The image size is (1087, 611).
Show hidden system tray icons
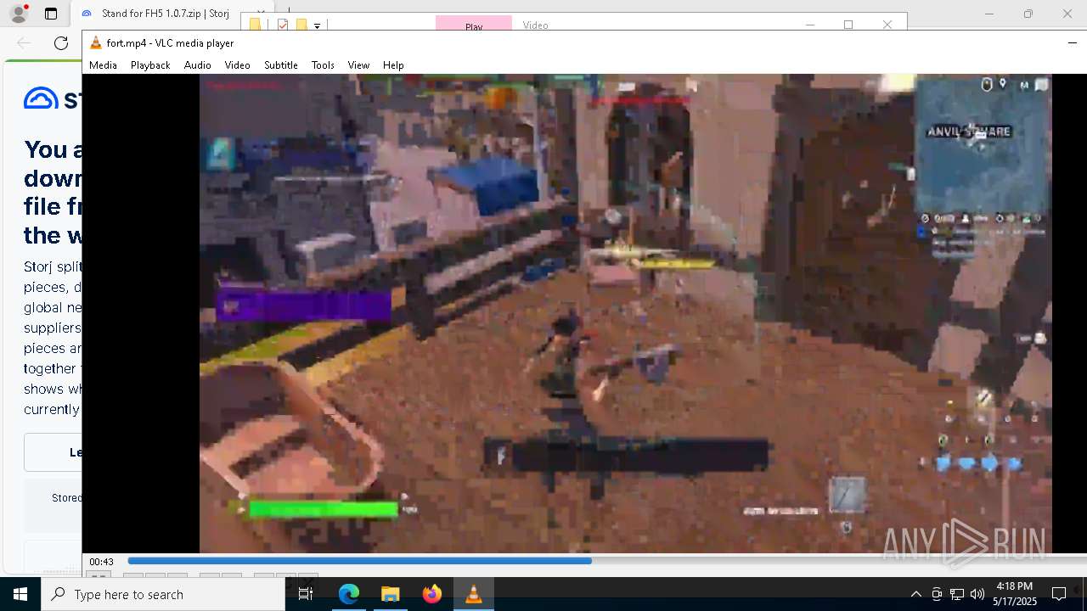tap(915, 594)
